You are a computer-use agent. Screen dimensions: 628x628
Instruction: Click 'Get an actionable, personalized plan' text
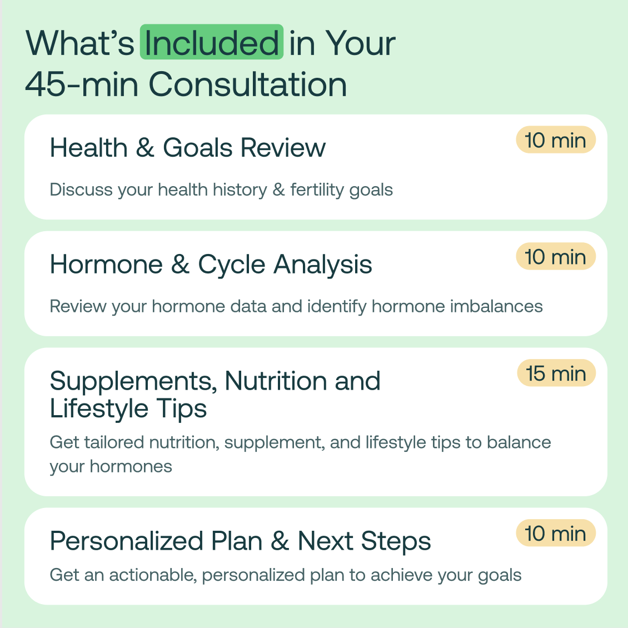pyautogui.click(x=285, y=575)
